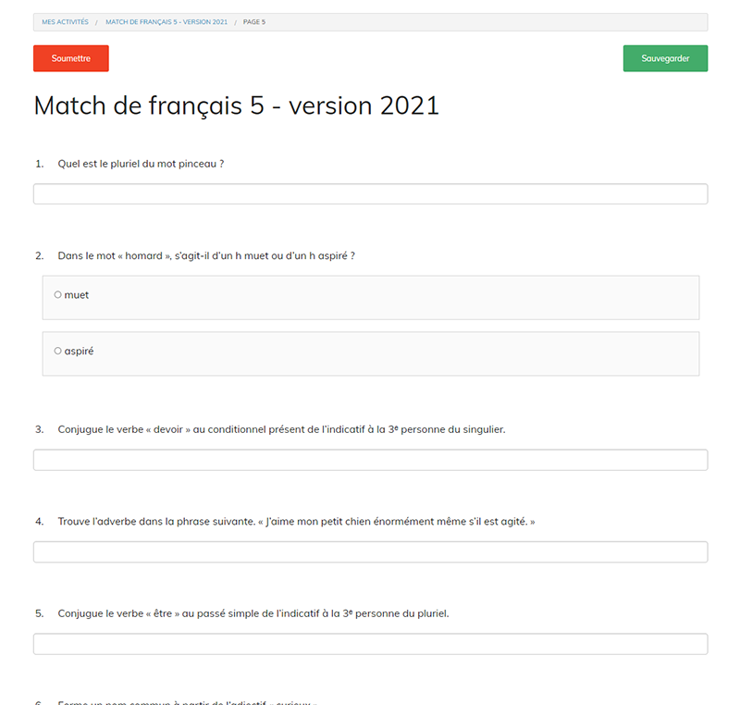Click the green Sauvegarder button

click(665, 57)
